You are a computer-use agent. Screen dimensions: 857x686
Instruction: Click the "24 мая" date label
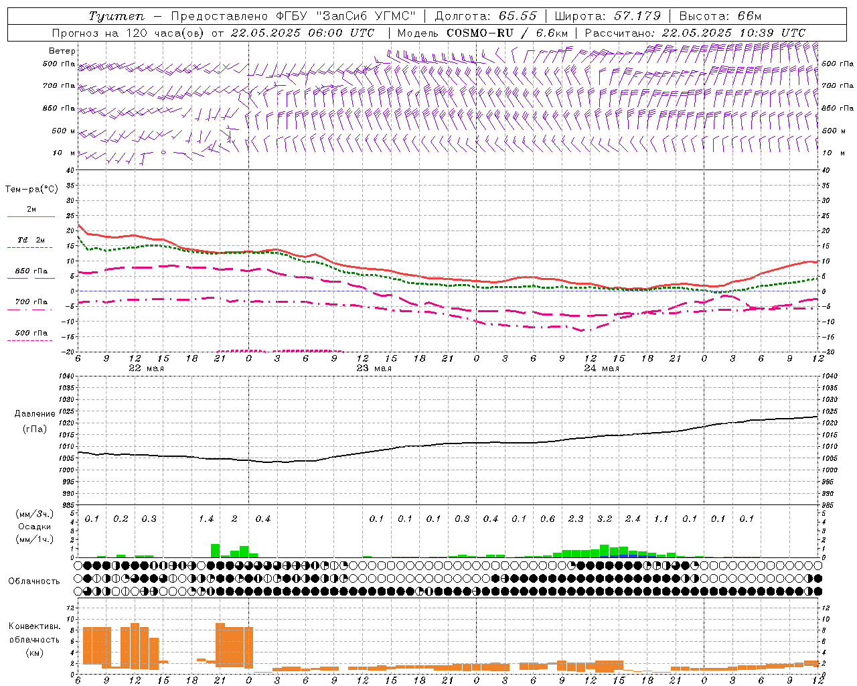pyautogui.click(x=601, y=368)
